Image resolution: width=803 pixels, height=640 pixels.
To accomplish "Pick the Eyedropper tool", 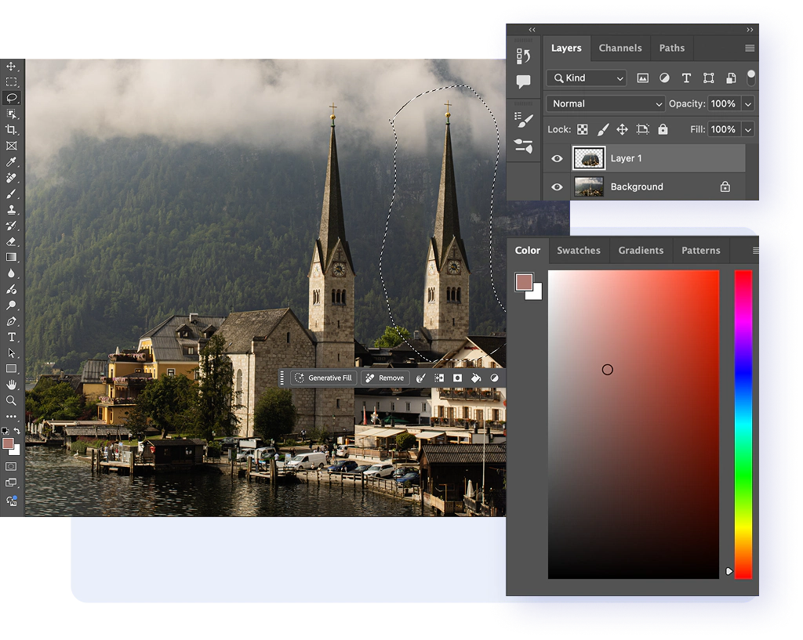I will [x=12, y=162].
